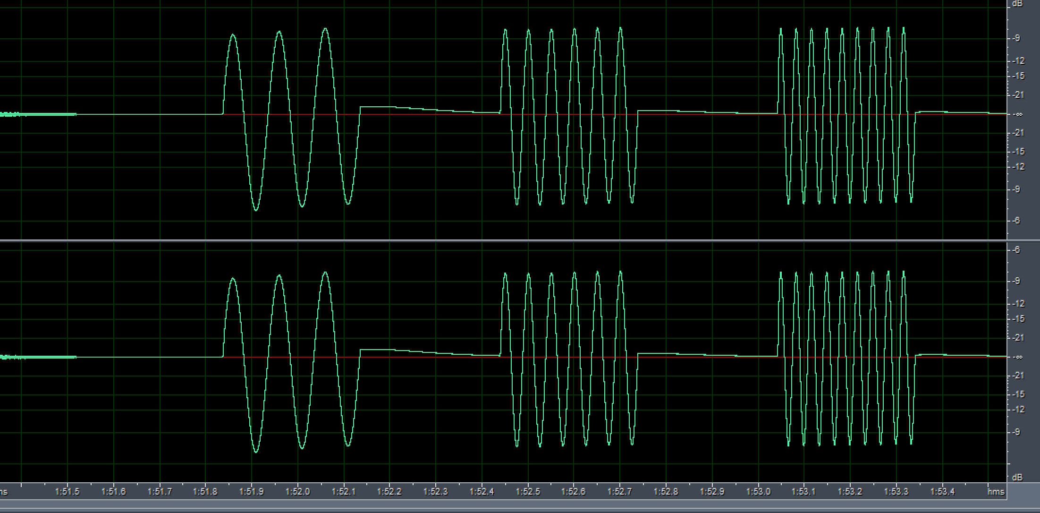
Task: Click second sine burst in bottom channel
Action: 568,357
